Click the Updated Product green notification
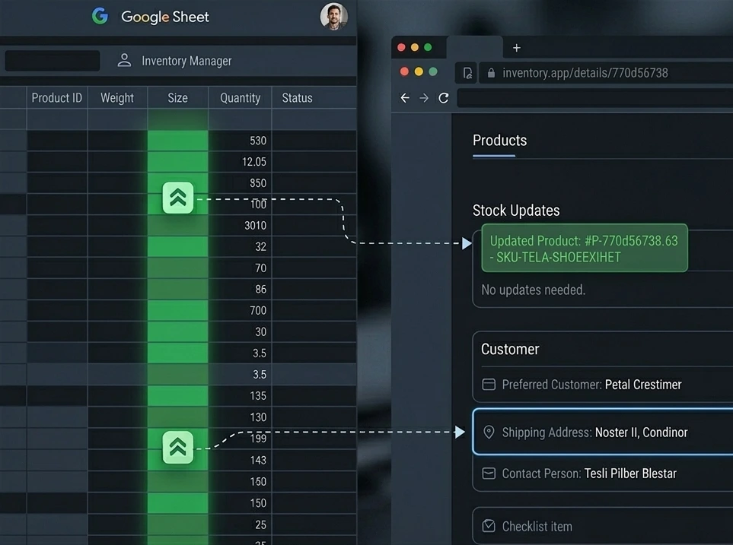Viewport: 733px width, 545px height. point(584,249)
